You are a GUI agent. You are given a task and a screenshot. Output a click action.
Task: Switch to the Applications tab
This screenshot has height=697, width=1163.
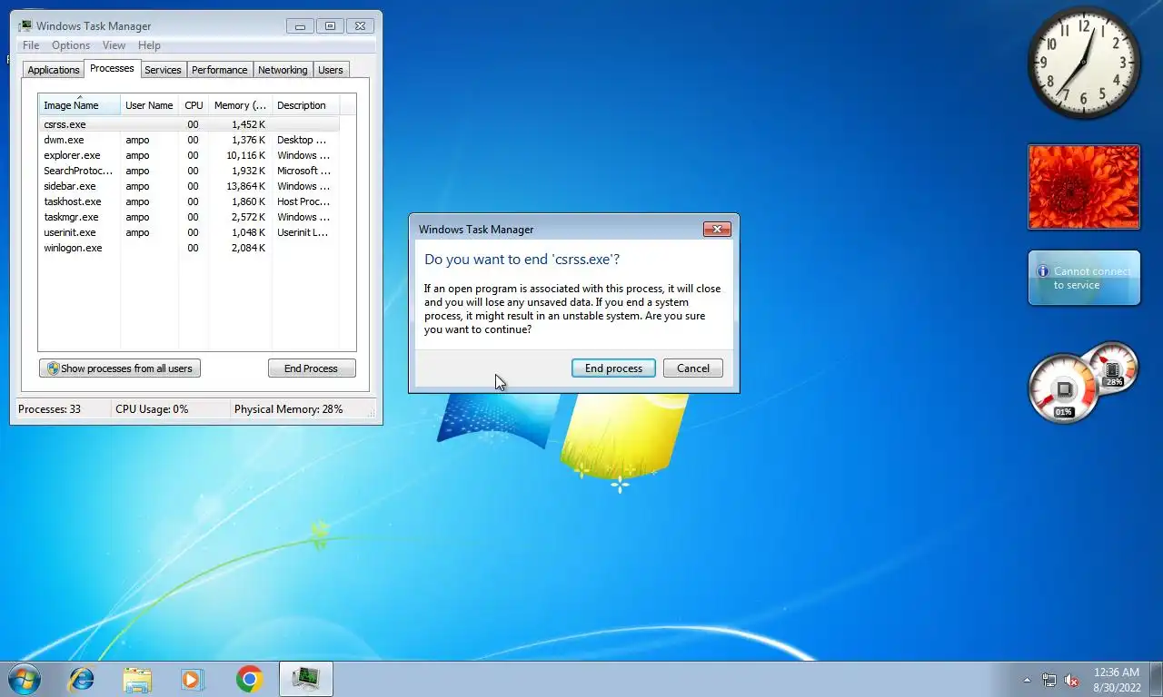54,70
